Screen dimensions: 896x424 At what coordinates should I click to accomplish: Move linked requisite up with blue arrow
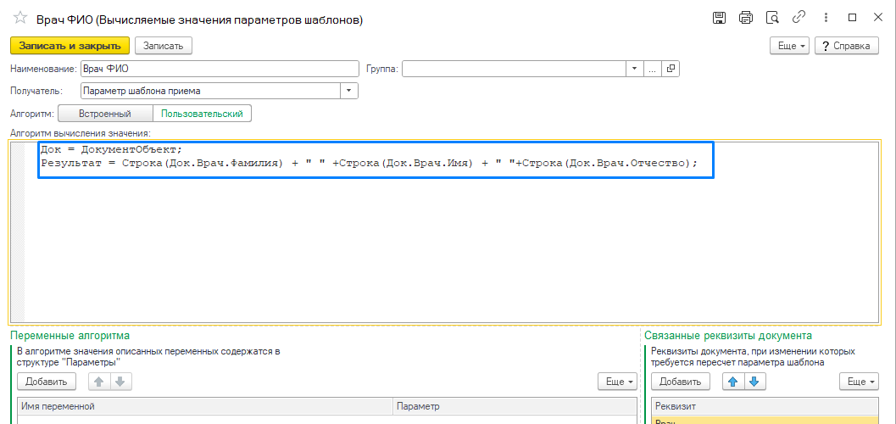(x=733, y=382)
